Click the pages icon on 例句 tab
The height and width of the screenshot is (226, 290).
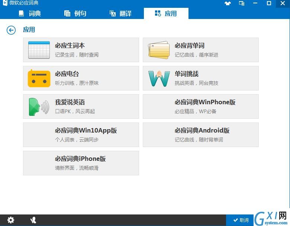[x=67, y=13]
